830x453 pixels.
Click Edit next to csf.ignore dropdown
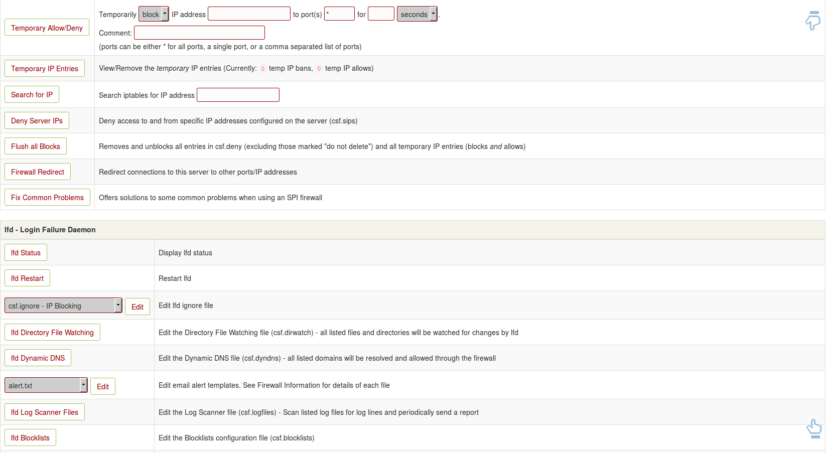click(137, 307)
